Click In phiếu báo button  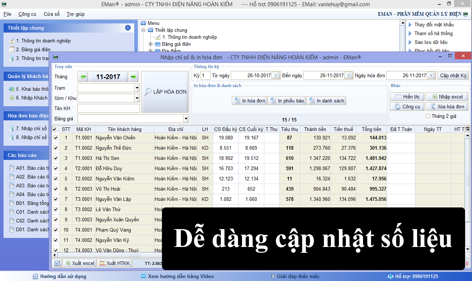pyautogui.click(x=287, y=101)
